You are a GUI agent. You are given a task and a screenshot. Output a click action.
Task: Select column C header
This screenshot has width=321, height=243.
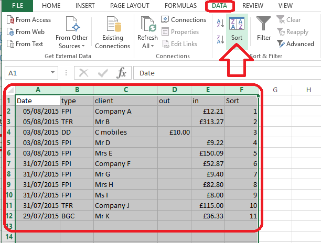[125, 90]
